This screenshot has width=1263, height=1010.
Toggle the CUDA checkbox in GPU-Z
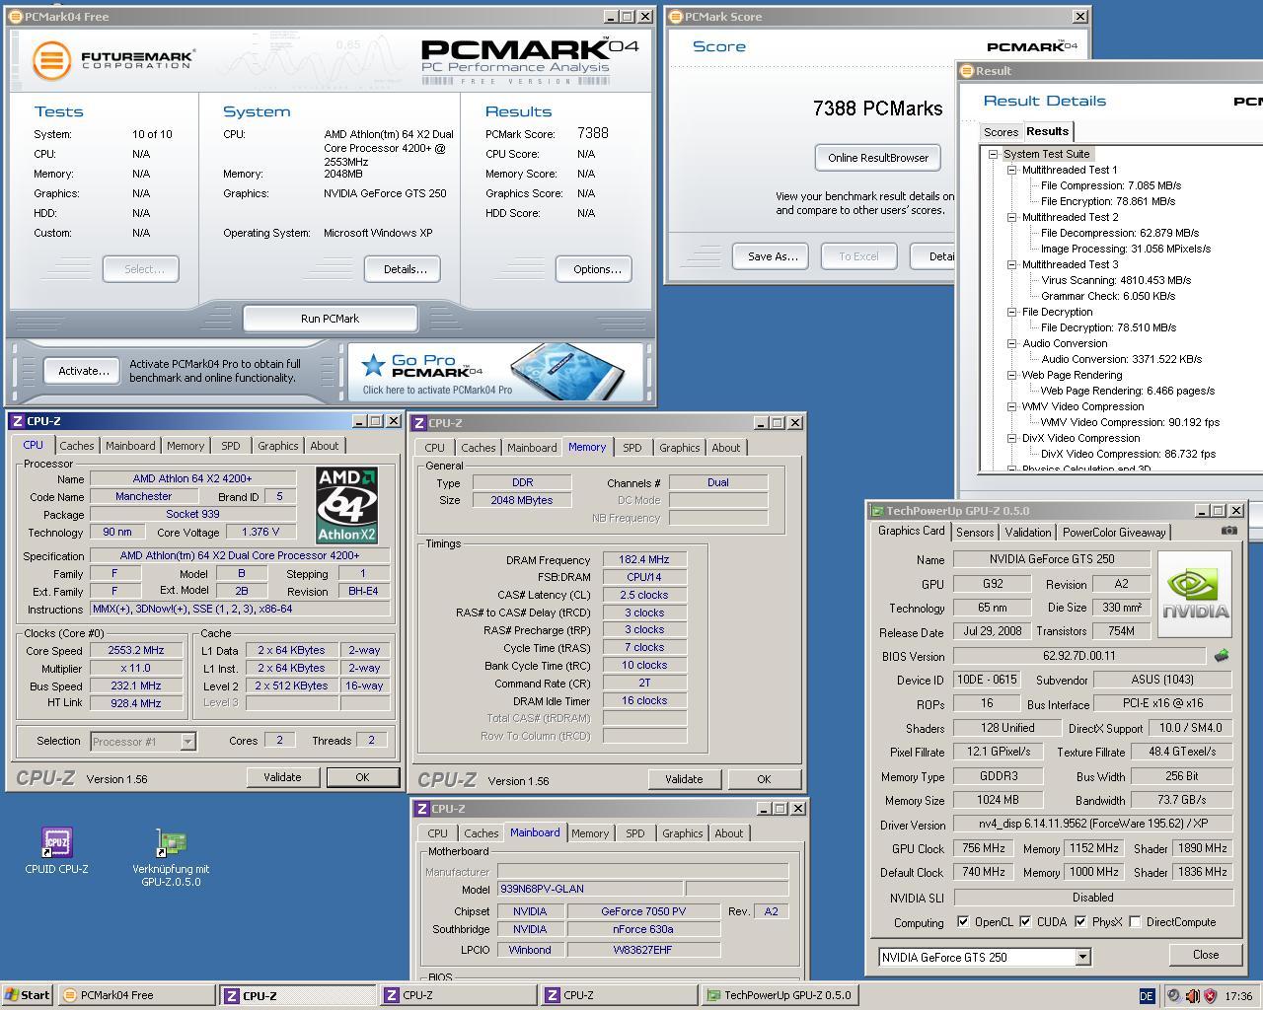[x=1025, y=922]
